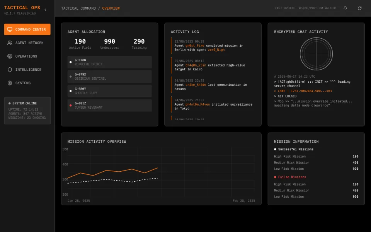Click the refresh icon in header

coord(360,8)
